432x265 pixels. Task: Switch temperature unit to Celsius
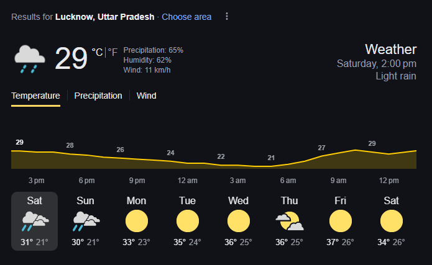point(97,53)
